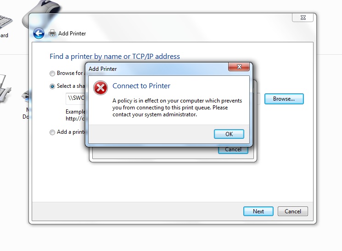Click the error dialog's Add Printer title bar
The image size is (342, 251).
click(x=157, y=69)
